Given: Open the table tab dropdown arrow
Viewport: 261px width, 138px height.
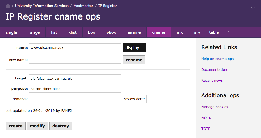Looking at the screenshot, I should [x=227, y=32].
